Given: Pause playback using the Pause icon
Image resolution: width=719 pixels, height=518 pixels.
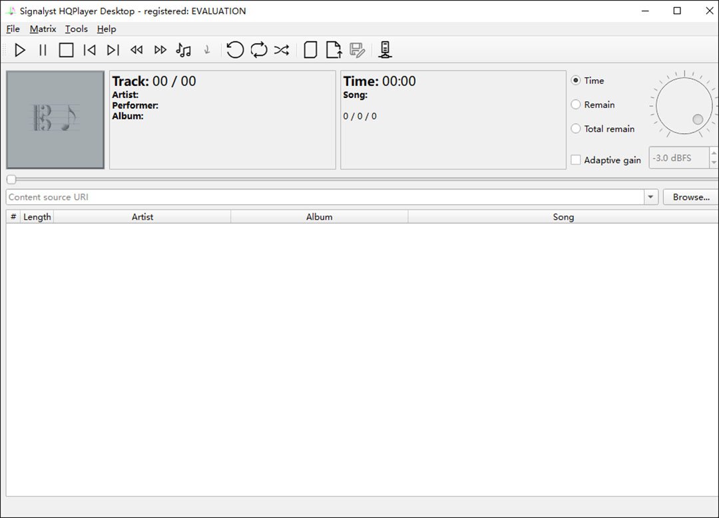Looking at the screenshot, I should coord(43,50).
